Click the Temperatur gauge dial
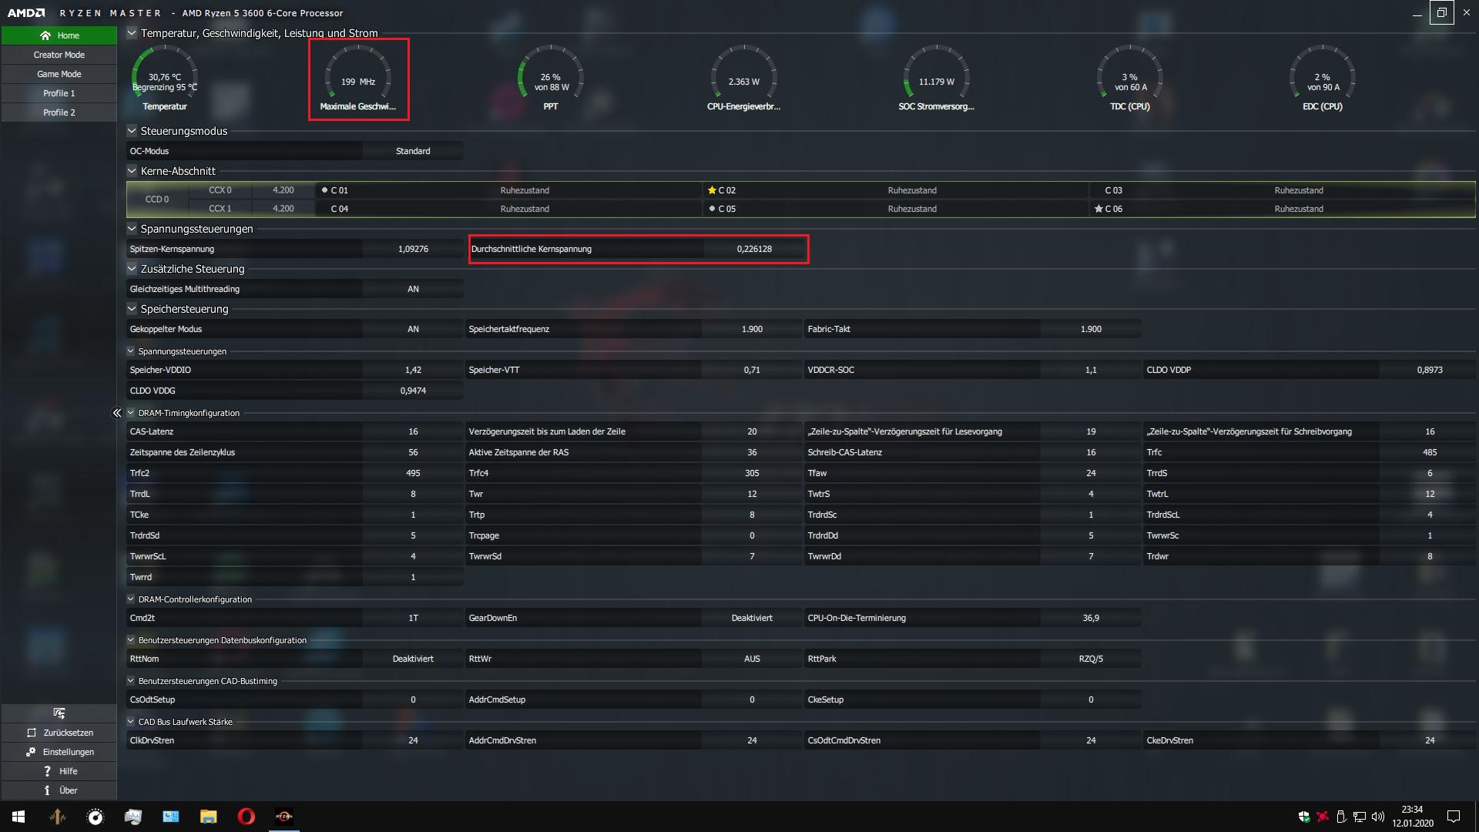This screenshot has height=832, width=1479. [x=165, y=78]
